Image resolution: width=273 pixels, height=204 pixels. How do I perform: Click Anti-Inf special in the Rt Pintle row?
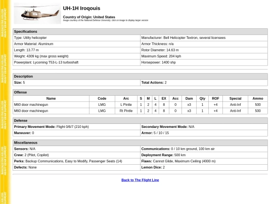pos(235,111)
